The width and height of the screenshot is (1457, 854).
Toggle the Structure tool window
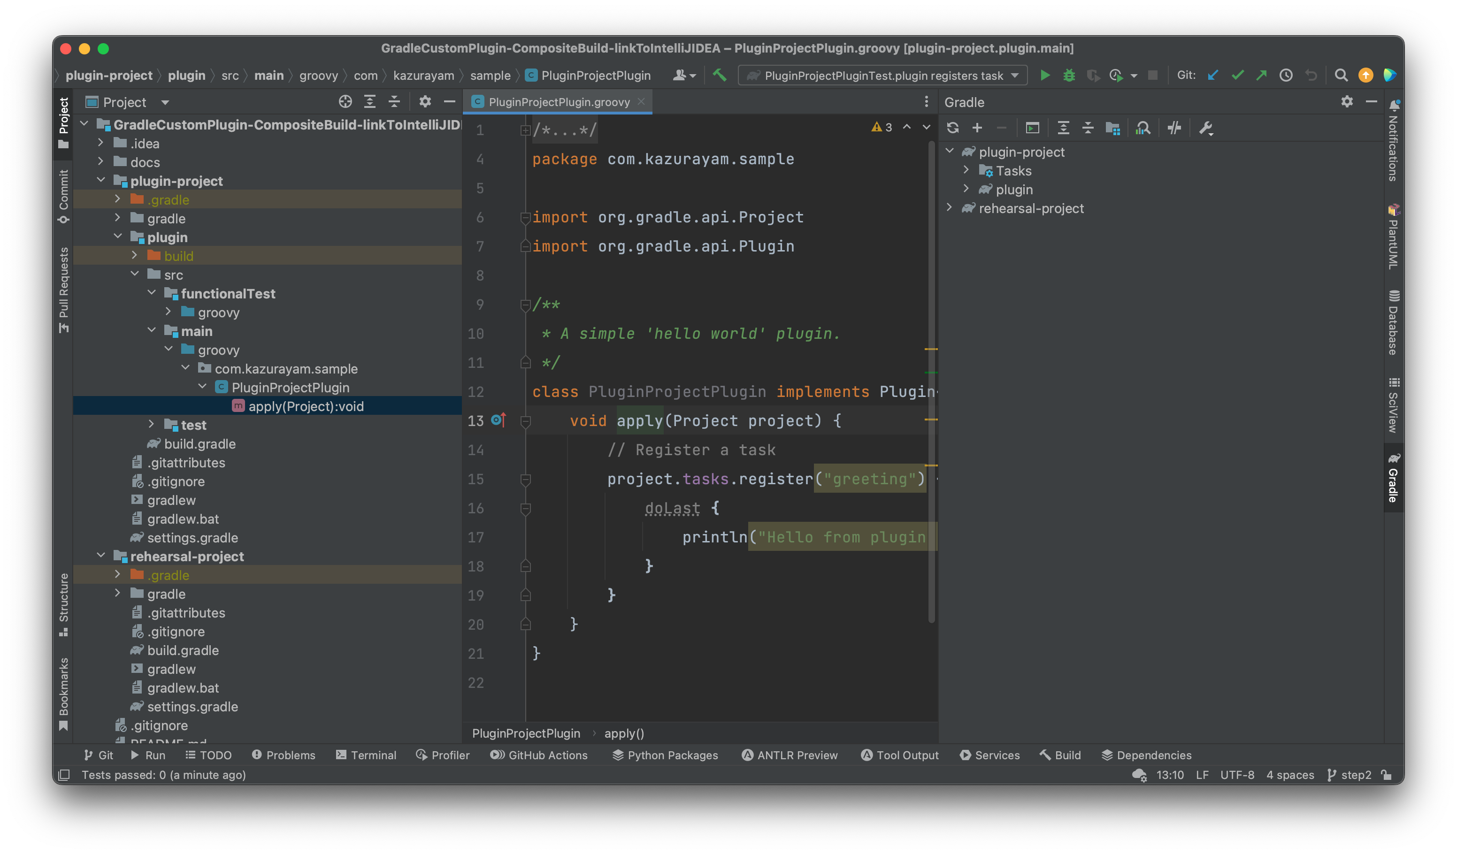[x=63, y=605]
